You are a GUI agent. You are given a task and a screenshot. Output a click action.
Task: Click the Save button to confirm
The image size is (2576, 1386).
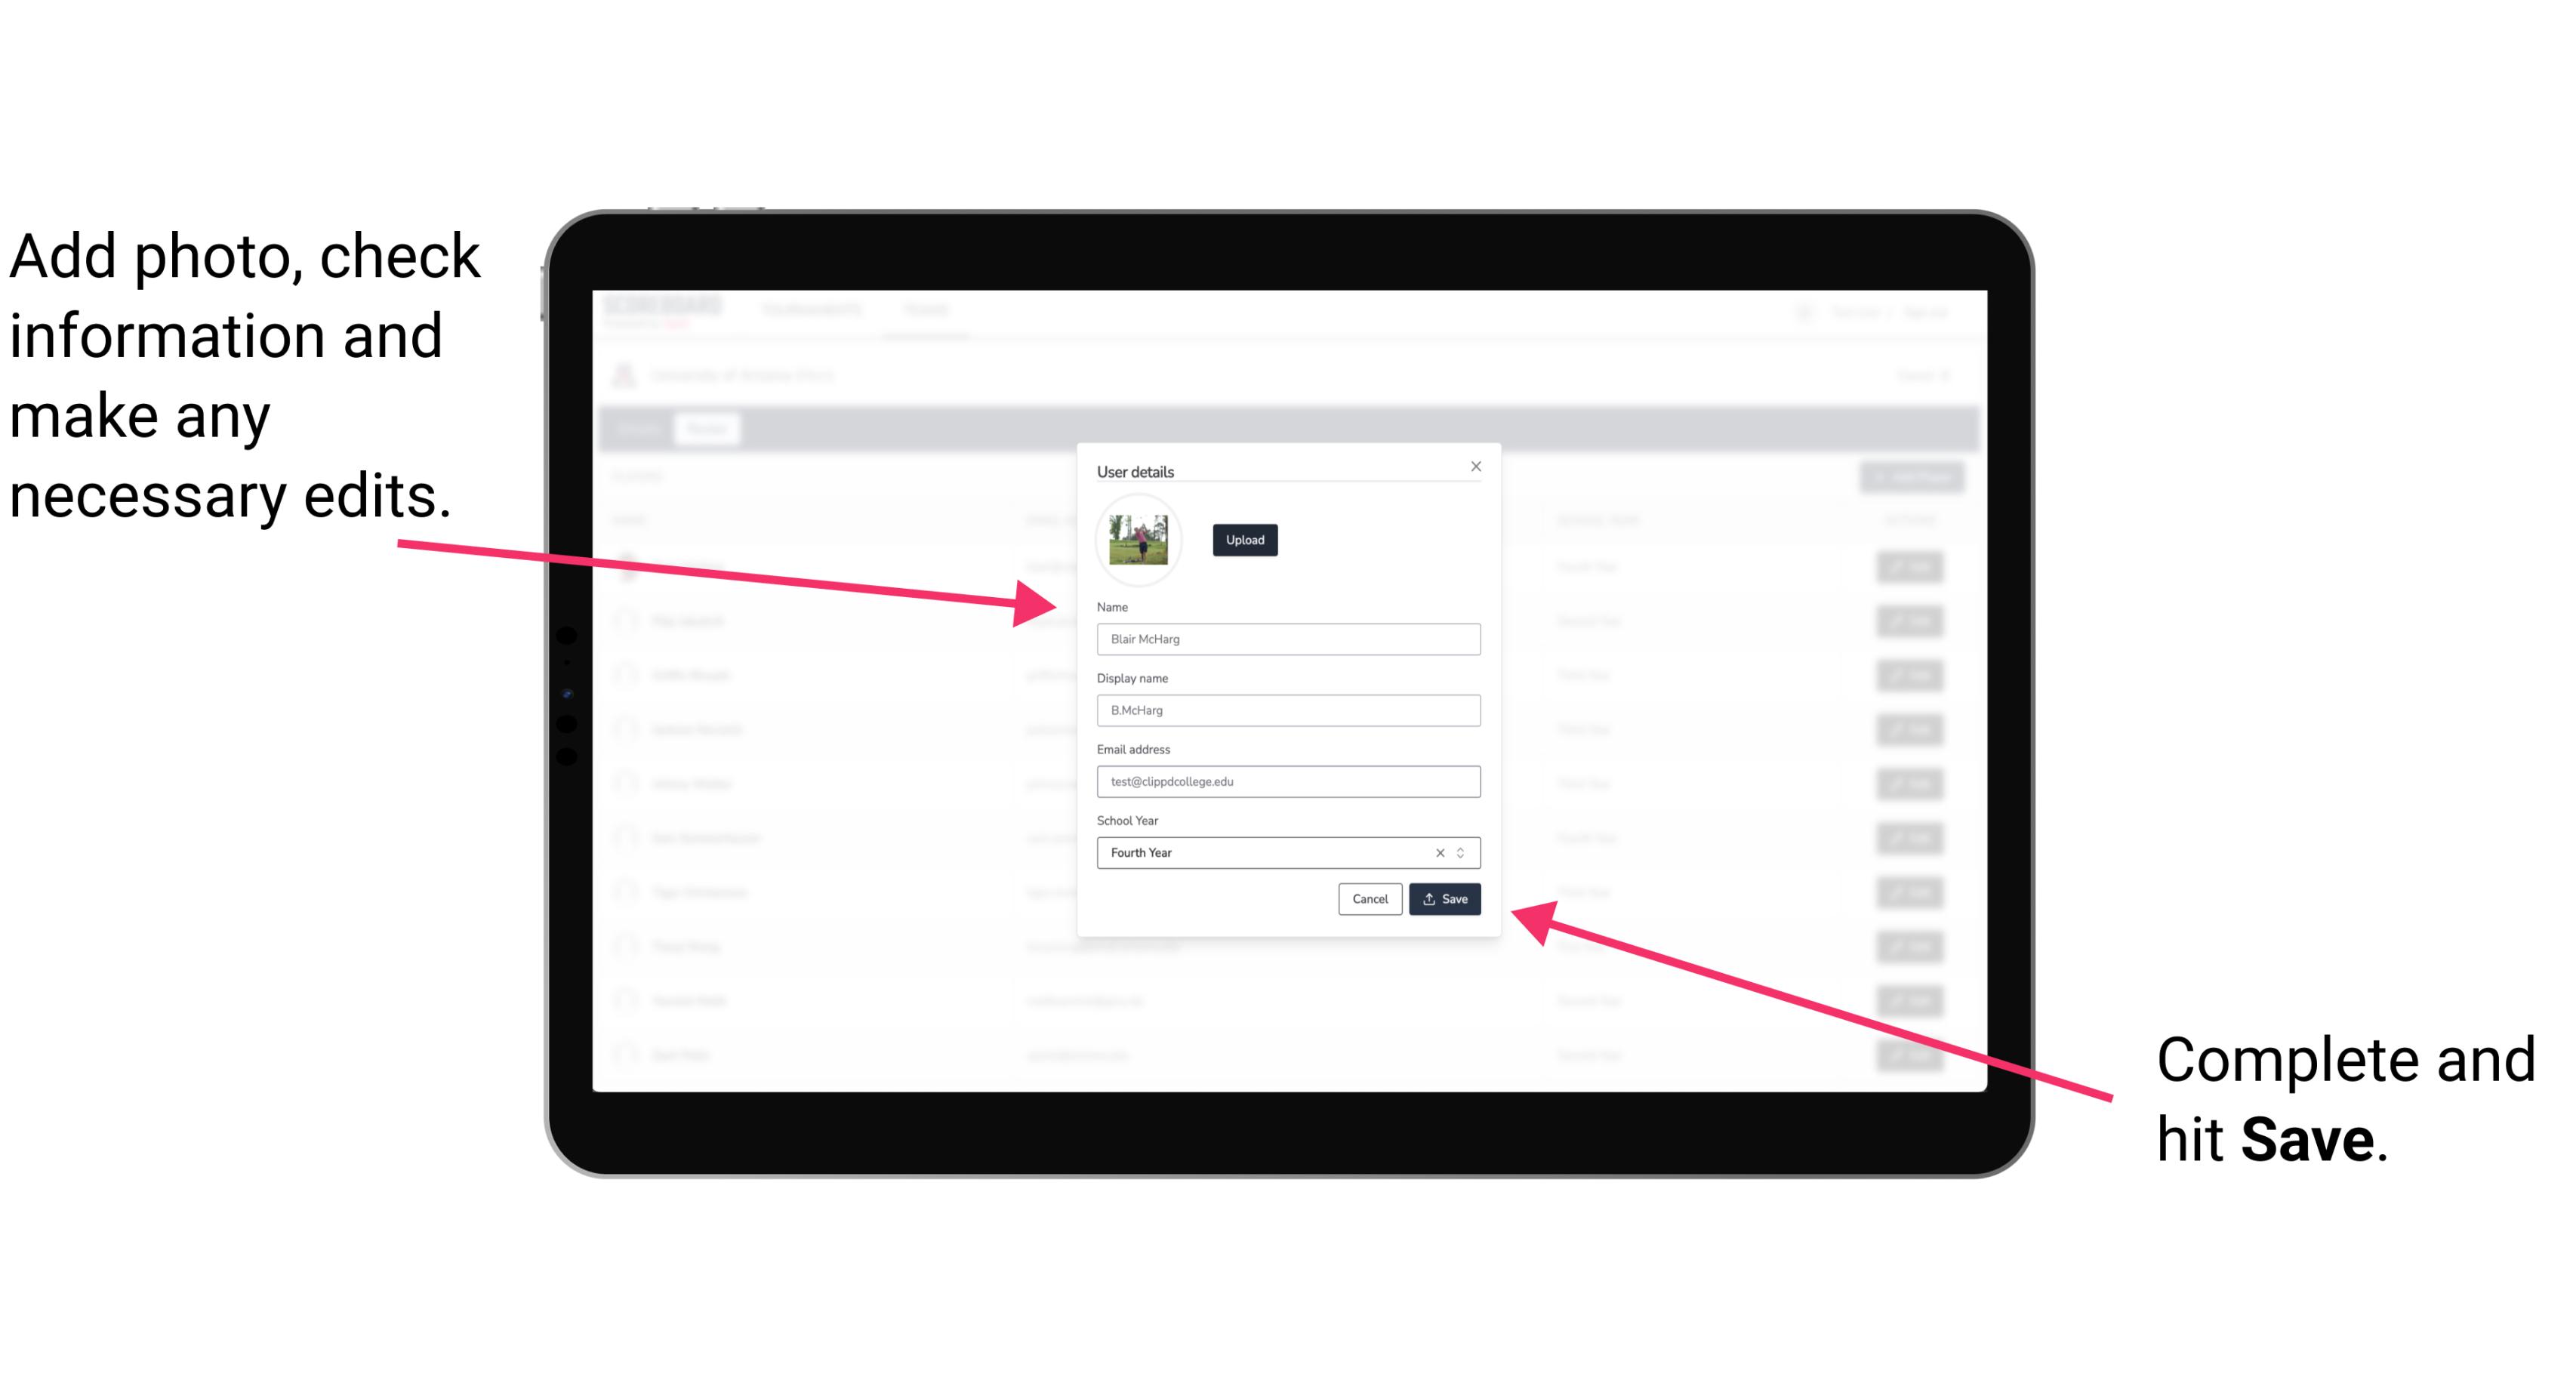(x=1444, y=898)
